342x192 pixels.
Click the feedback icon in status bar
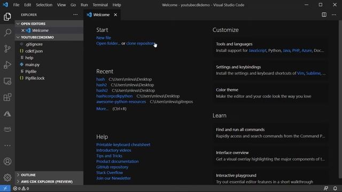click(326, 188)
